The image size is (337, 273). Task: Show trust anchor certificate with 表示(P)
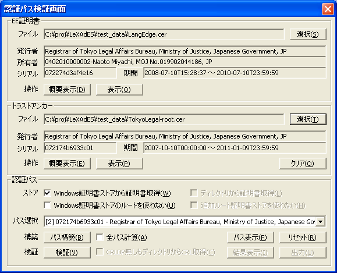(119, 164)
